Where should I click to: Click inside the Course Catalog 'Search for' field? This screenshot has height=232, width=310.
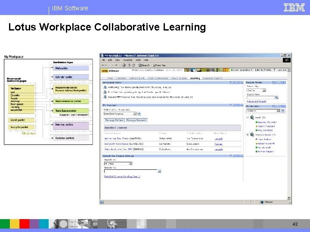[130, 171]
